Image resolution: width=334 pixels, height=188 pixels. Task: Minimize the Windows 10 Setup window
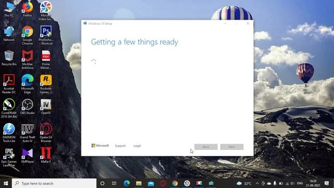(225, 23)
